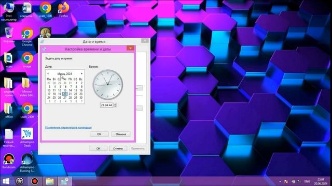The width and height of the screenshot is (332, 186).
Task: Click the star icon in taskbar
Action: [20, 181]
